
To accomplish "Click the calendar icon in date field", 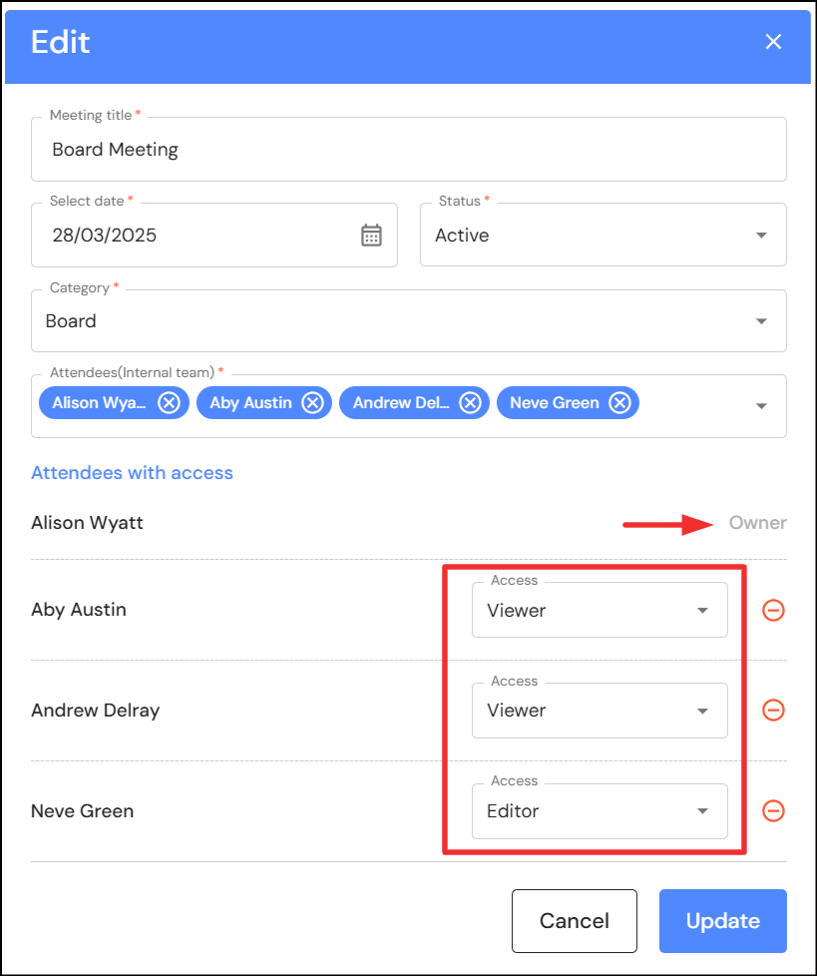I will click(371, 236).
